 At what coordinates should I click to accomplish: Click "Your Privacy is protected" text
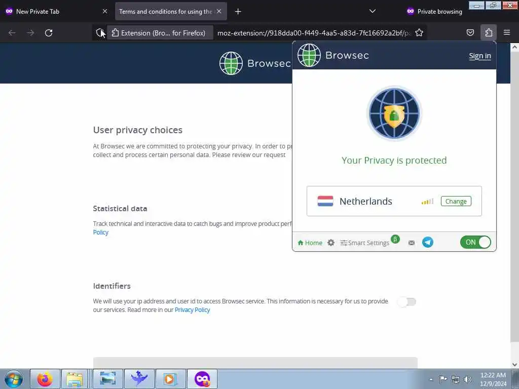click(394, 161)
